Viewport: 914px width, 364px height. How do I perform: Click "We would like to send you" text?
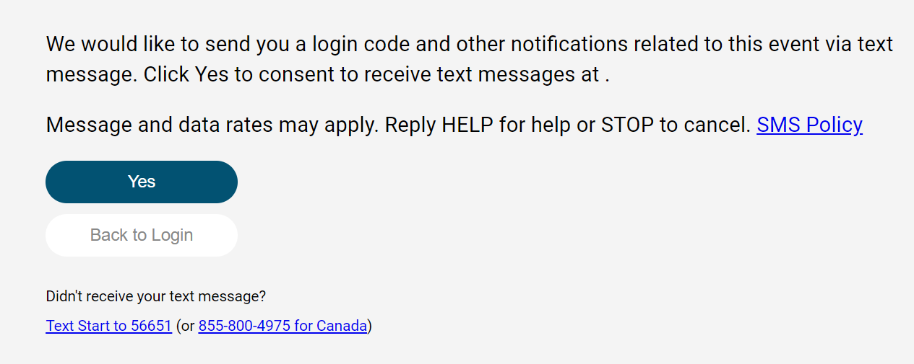click(138, 44)
